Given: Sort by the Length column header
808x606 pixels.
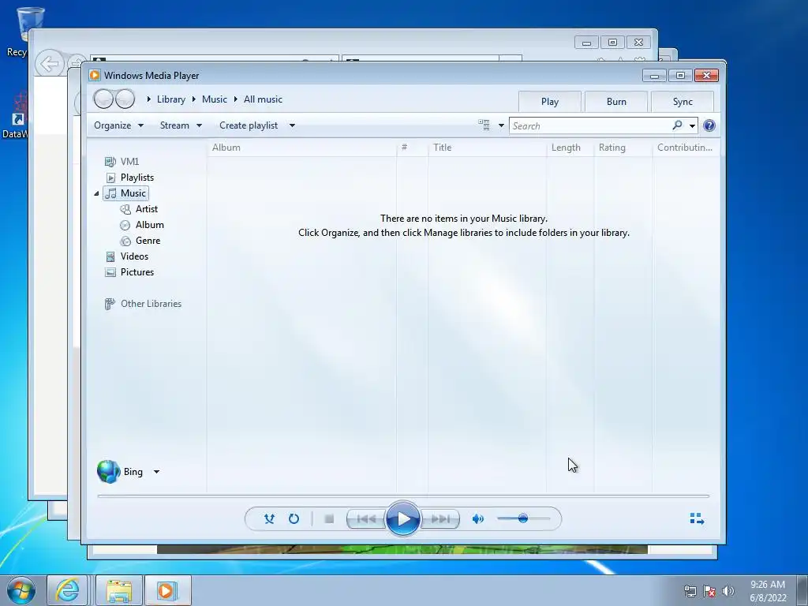Looking at the screenshot, I should click(570, 148).
